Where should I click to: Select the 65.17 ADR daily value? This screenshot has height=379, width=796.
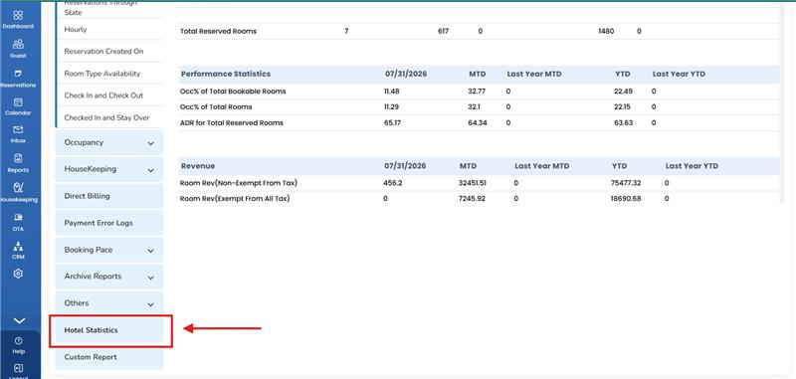point(392,122)
